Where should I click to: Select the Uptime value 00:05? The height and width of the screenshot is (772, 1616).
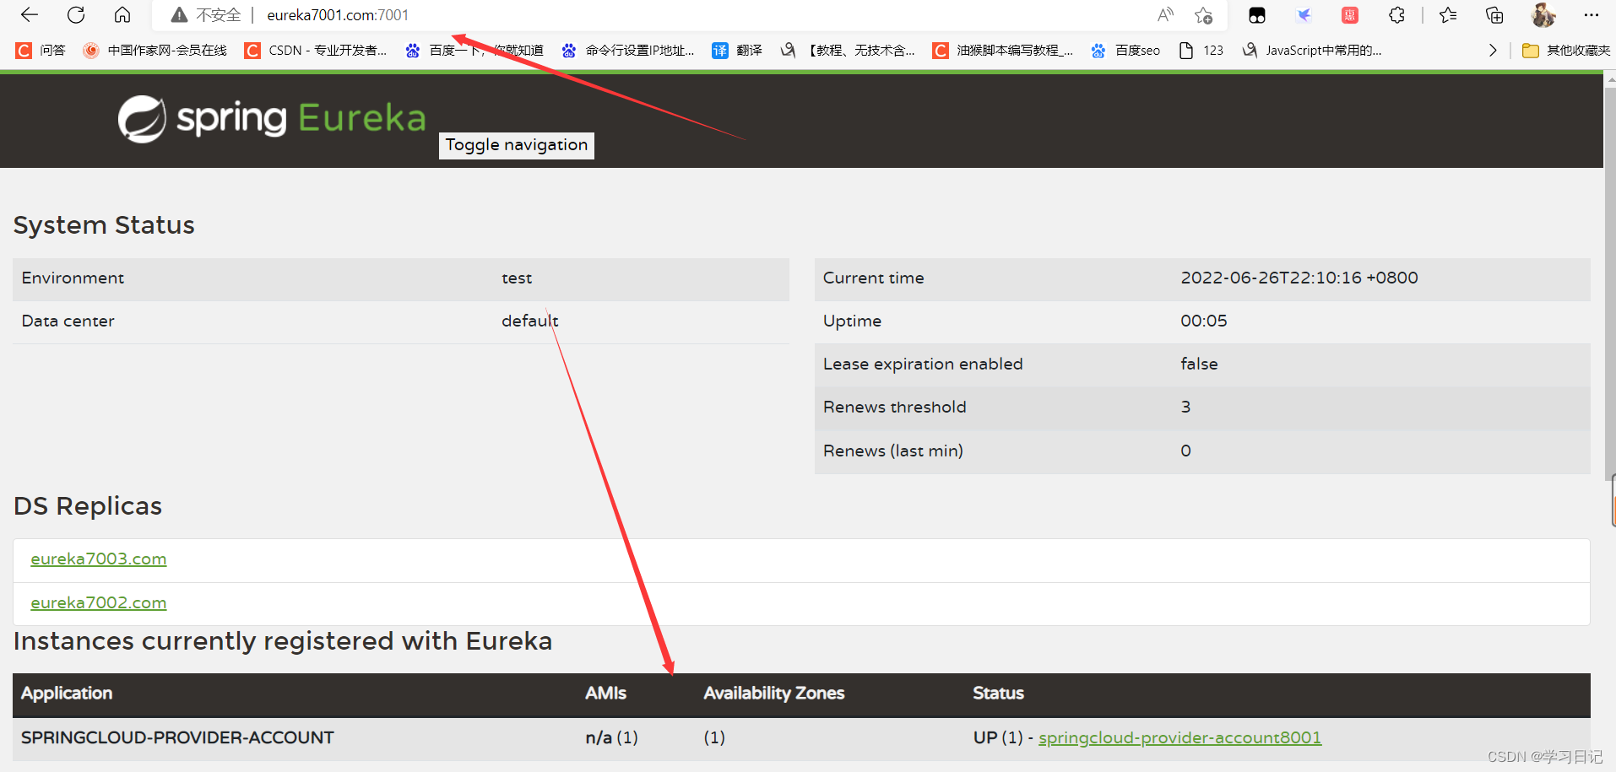[1204, 321]
